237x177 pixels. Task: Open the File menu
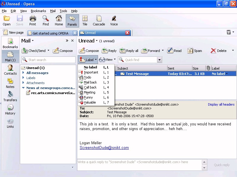coord(4,11)
